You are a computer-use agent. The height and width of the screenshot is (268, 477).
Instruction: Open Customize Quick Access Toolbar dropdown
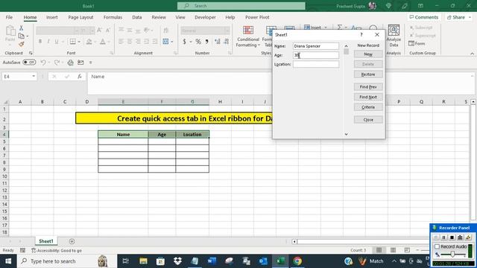tap(91, 63)
